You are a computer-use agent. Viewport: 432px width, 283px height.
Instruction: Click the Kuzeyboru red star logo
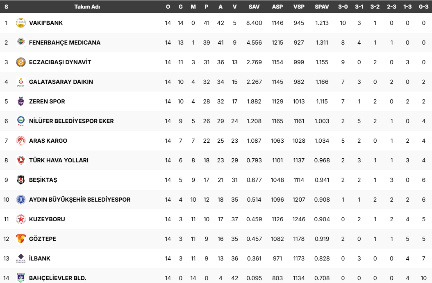pyautogui.click(x=20, y=219)
